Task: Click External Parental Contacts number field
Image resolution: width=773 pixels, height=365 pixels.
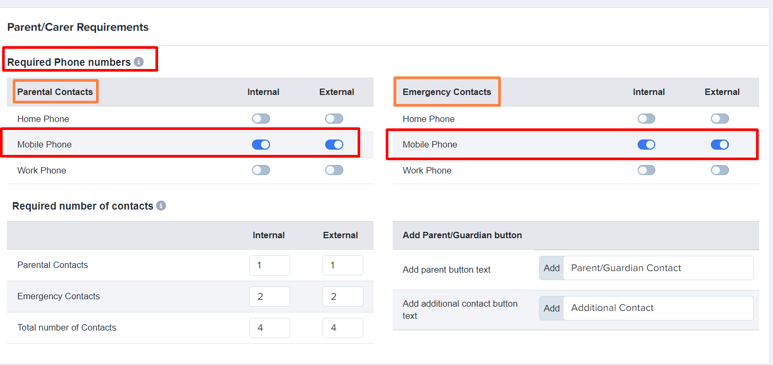Action: [343, 265]
